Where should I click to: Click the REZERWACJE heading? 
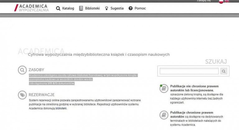41,95
